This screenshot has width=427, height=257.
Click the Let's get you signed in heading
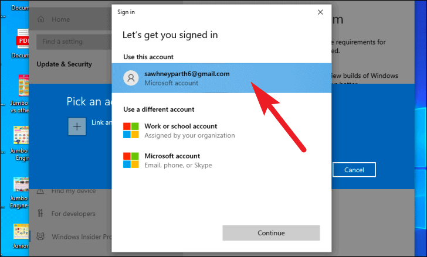[170, 35]
